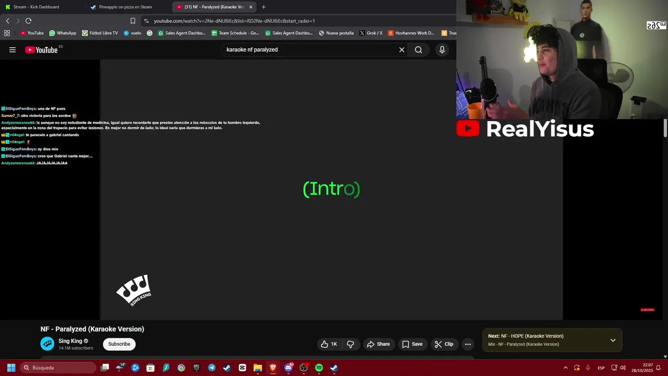The height and width of the screenshot is (376, 668).
Task: Open the vuelo bookmark
Action: click(x=133, y=33)
